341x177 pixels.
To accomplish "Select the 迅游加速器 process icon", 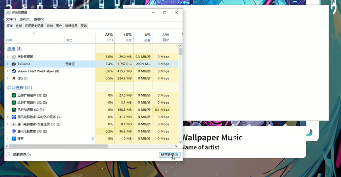I will click(x=14, y=110).
